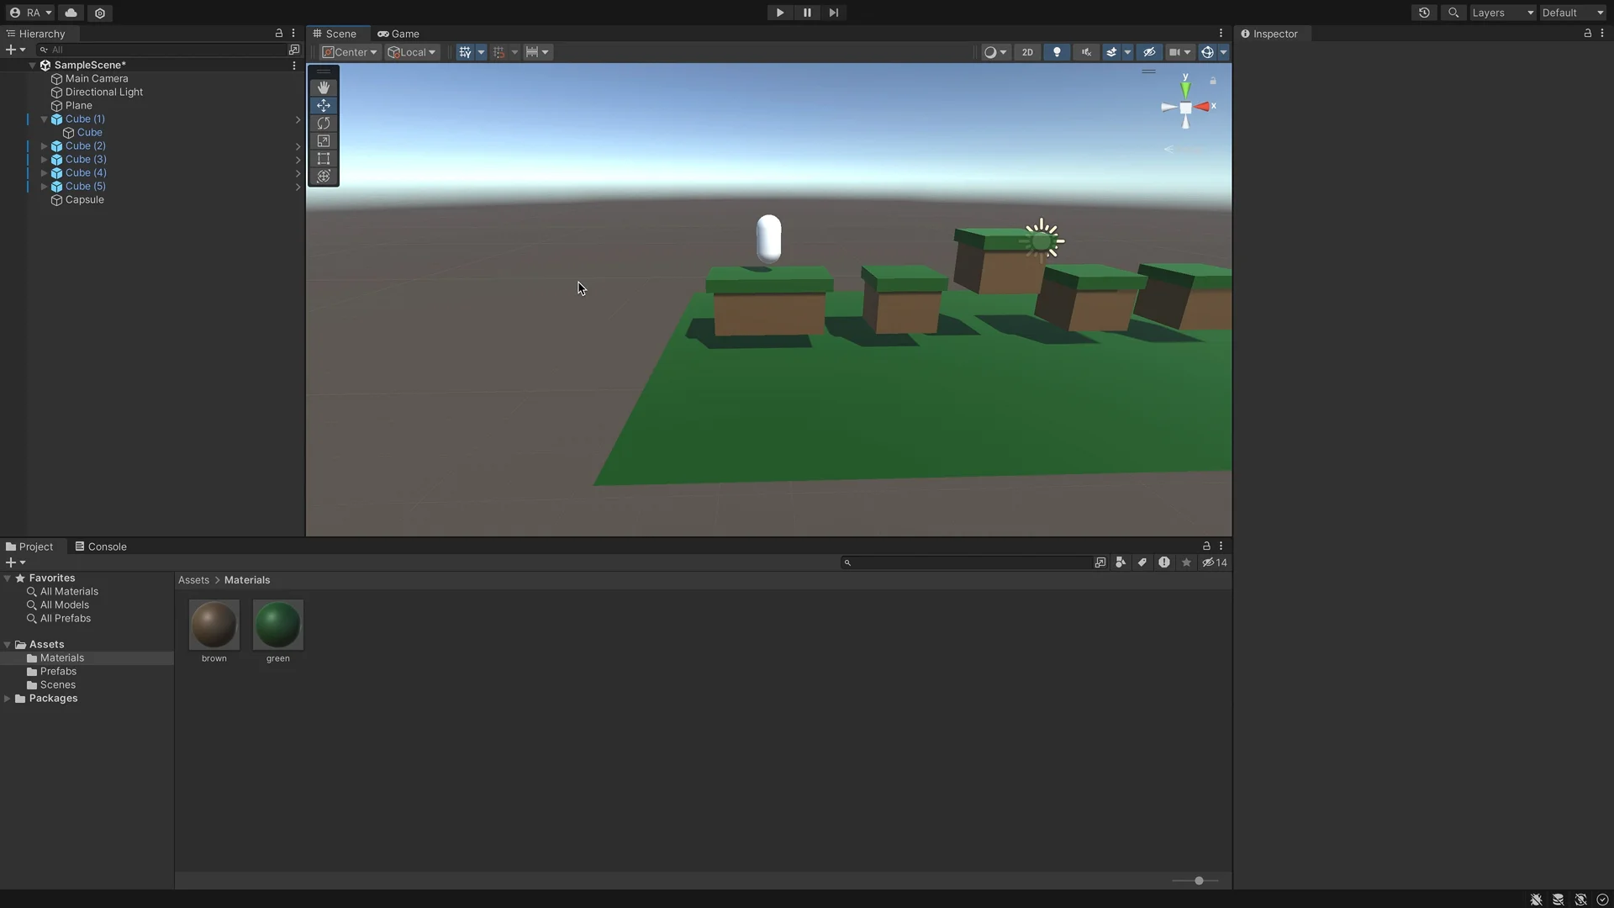The width and height of the screenshot is (1614, 908).
Task: Switch to the Console tab
Action: 101,546
